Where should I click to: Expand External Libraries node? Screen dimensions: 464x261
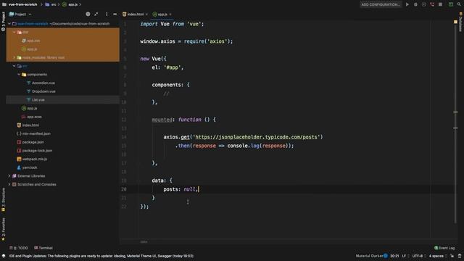point(9,175)
